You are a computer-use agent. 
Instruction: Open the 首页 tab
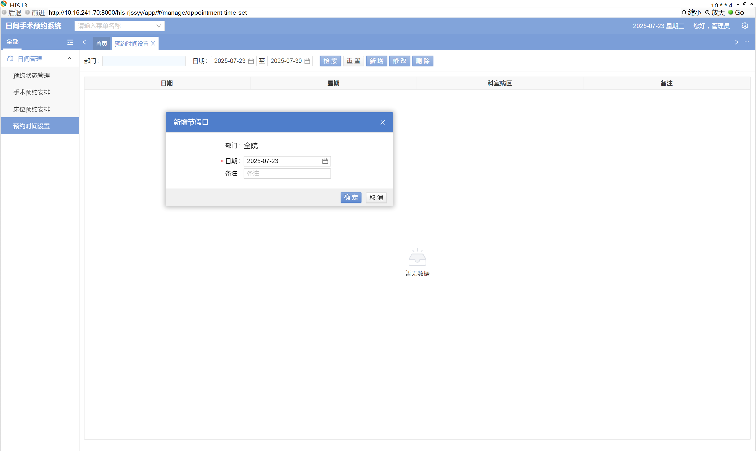[101, 44]
